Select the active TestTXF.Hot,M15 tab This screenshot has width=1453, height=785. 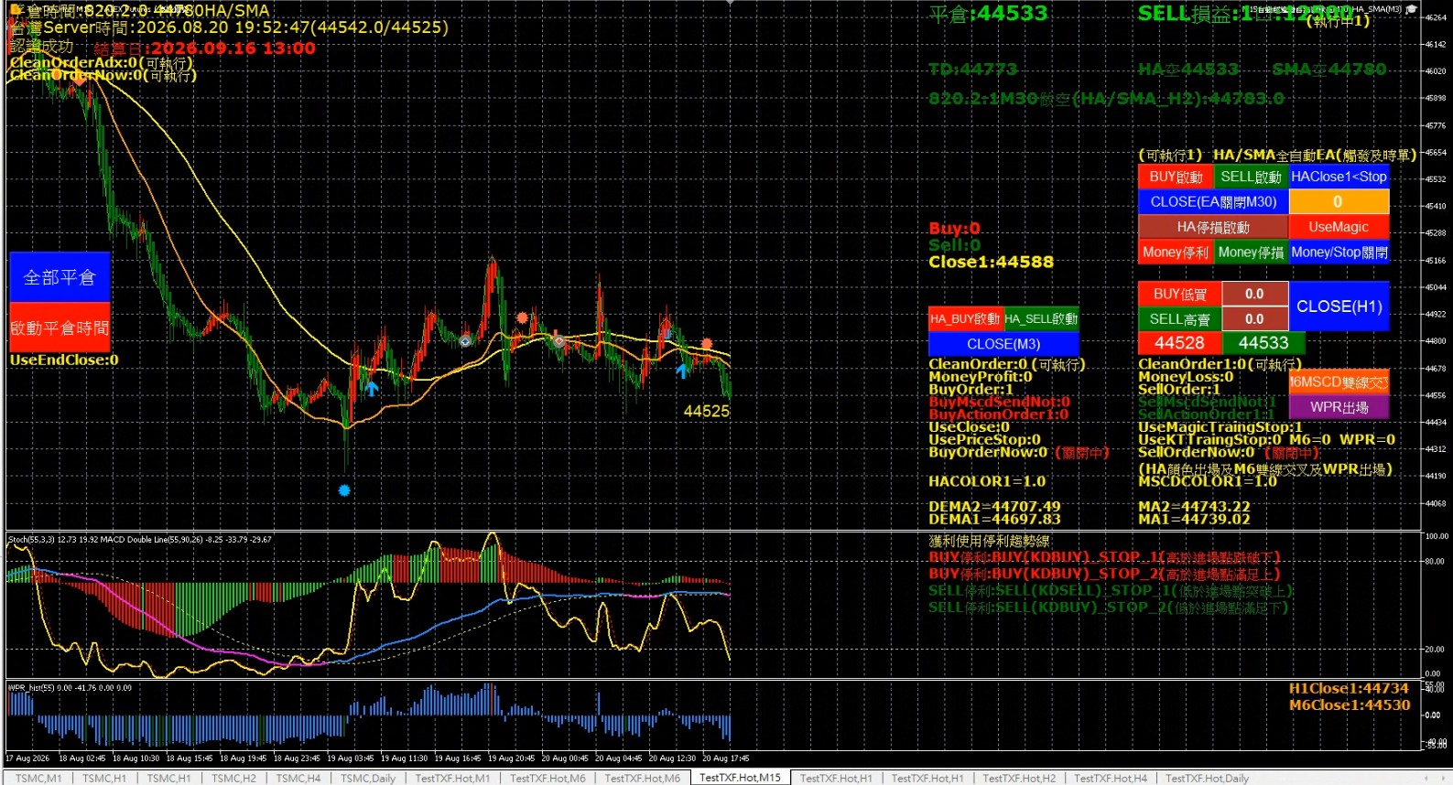pos(740,778)
